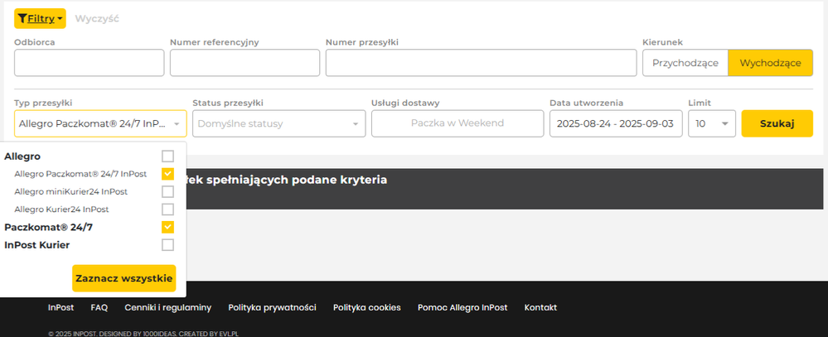The width and height of the screenshot is (828, 337).
Task: Click the Allegro Kurier24 InPost label
Action: [62, 209]
